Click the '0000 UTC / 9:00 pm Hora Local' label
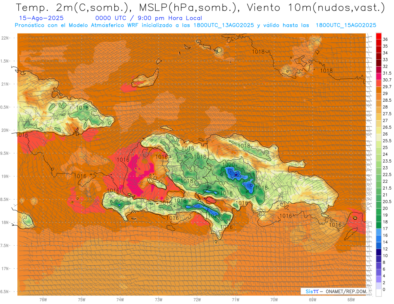This screenshot has width=394, height=304. [148, 18]
